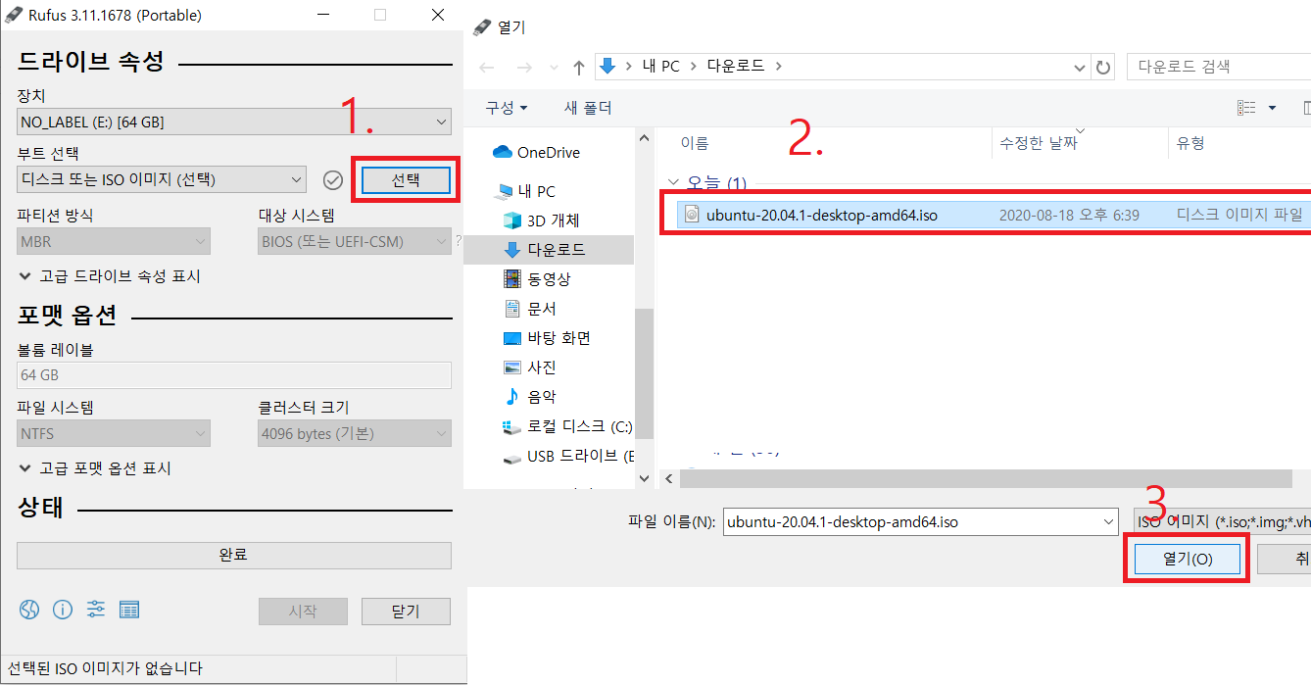Click the 볼륨 레이블 field
This screenshot has height=686, width=1311.
(x=234, y=375)
